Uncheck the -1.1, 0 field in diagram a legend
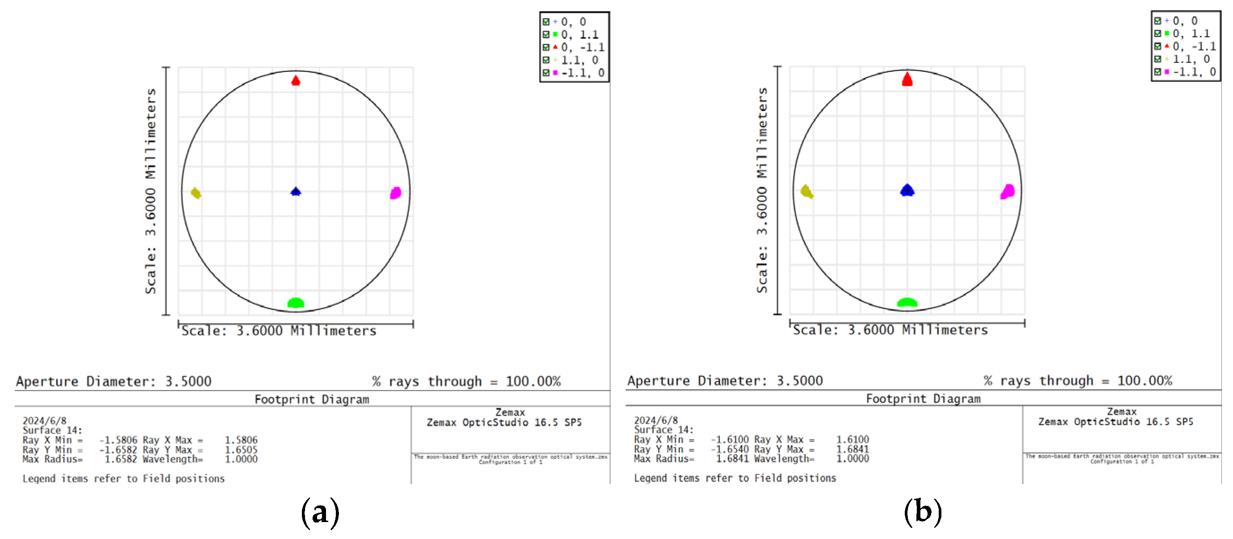Viewport: 1233px width, 539px height. click(x=545, y=73)
